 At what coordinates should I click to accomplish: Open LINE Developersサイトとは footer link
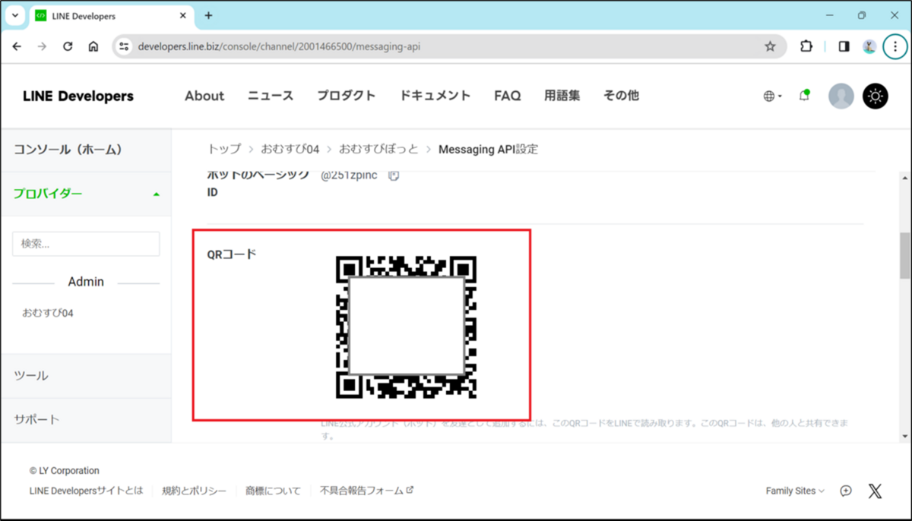pyautogui.click(x=86, y=491)
